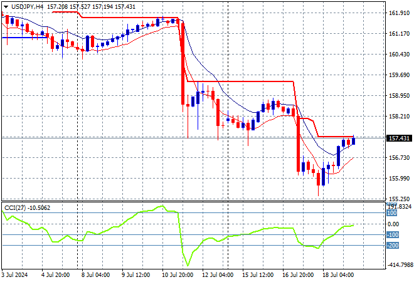Select the 161.910 price scale value

coord(399,13)
